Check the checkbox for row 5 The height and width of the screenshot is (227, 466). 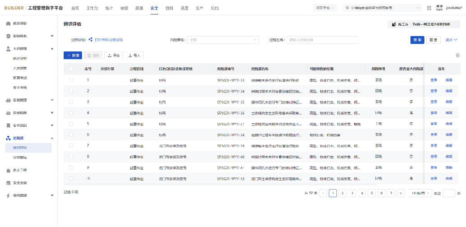coord(71,124)
